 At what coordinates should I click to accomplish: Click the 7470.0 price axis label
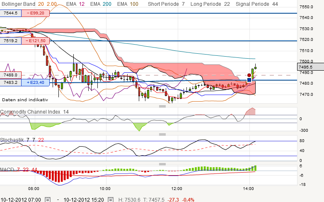click(x=306, y=95)
